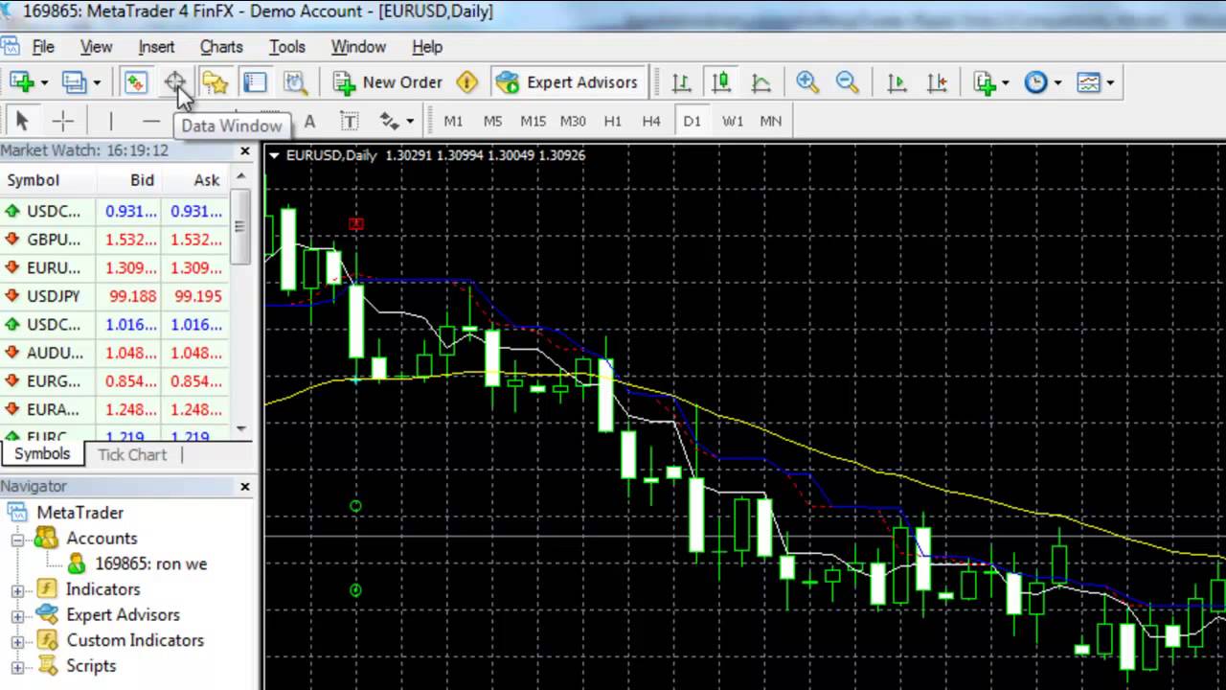Click the red sell marker on chart
The height and width of the screenshot is (690, 1226).
tap(356, 223)
